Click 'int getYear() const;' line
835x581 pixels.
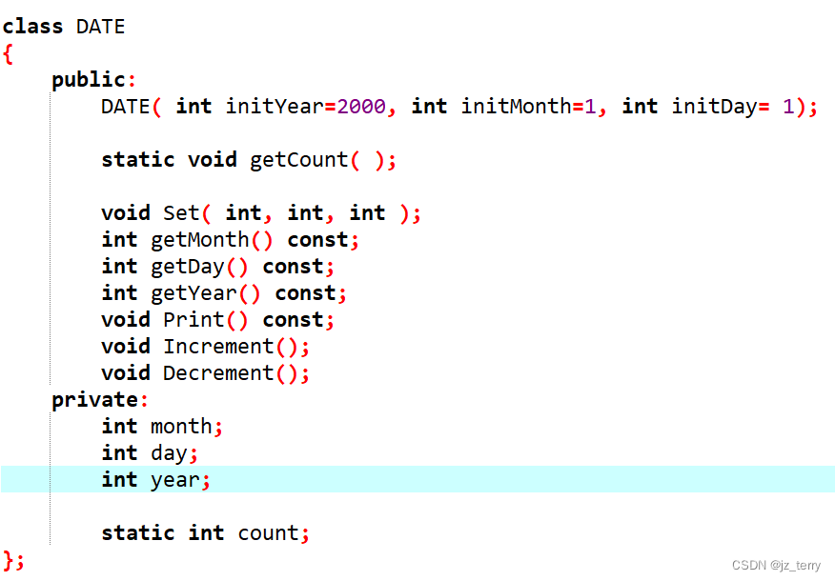tap(224, 293)
